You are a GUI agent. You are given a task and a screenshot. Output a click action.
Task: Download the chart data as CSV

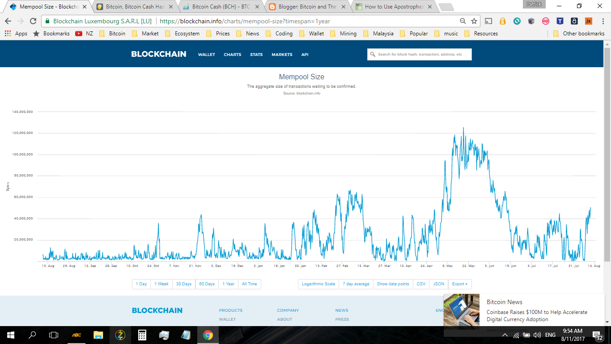click(x=421, y=284)
